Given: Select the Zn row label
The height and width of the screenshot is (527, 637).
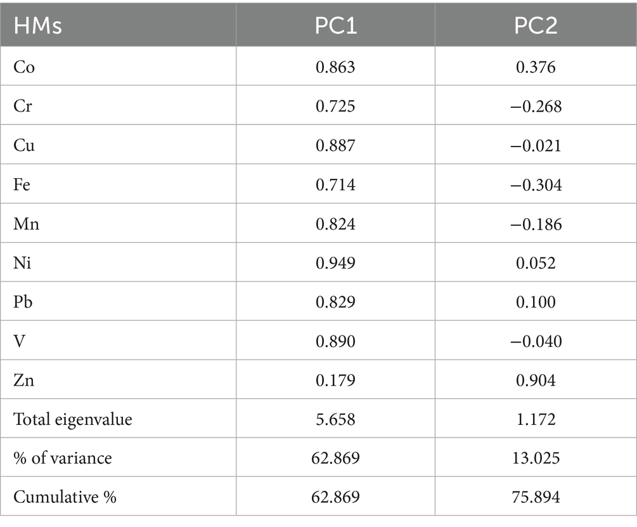Looking at the screenshot, I should point(23,380).
